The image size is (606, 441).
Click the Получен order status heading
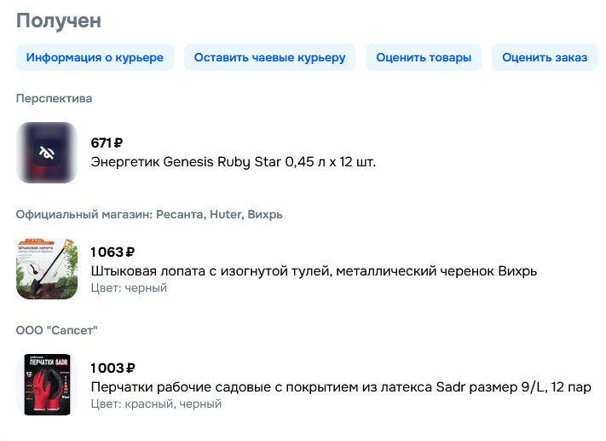[x=58, y=20]
